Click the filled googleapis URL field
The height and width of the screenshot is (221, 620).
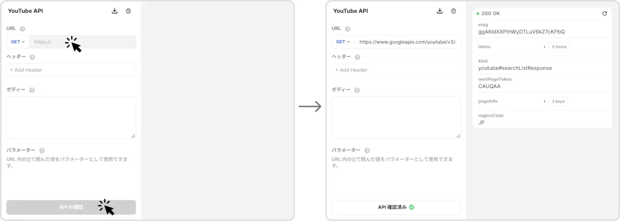(x=408, y=42)
